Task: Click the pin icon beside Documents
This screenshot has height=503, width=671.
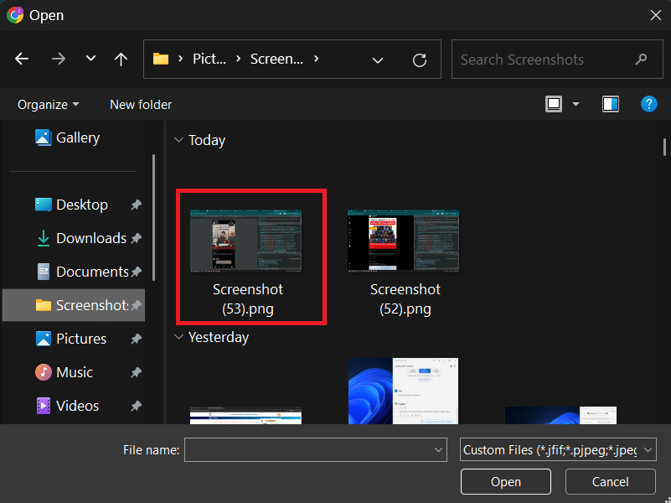Action: [x=136, y=272]
